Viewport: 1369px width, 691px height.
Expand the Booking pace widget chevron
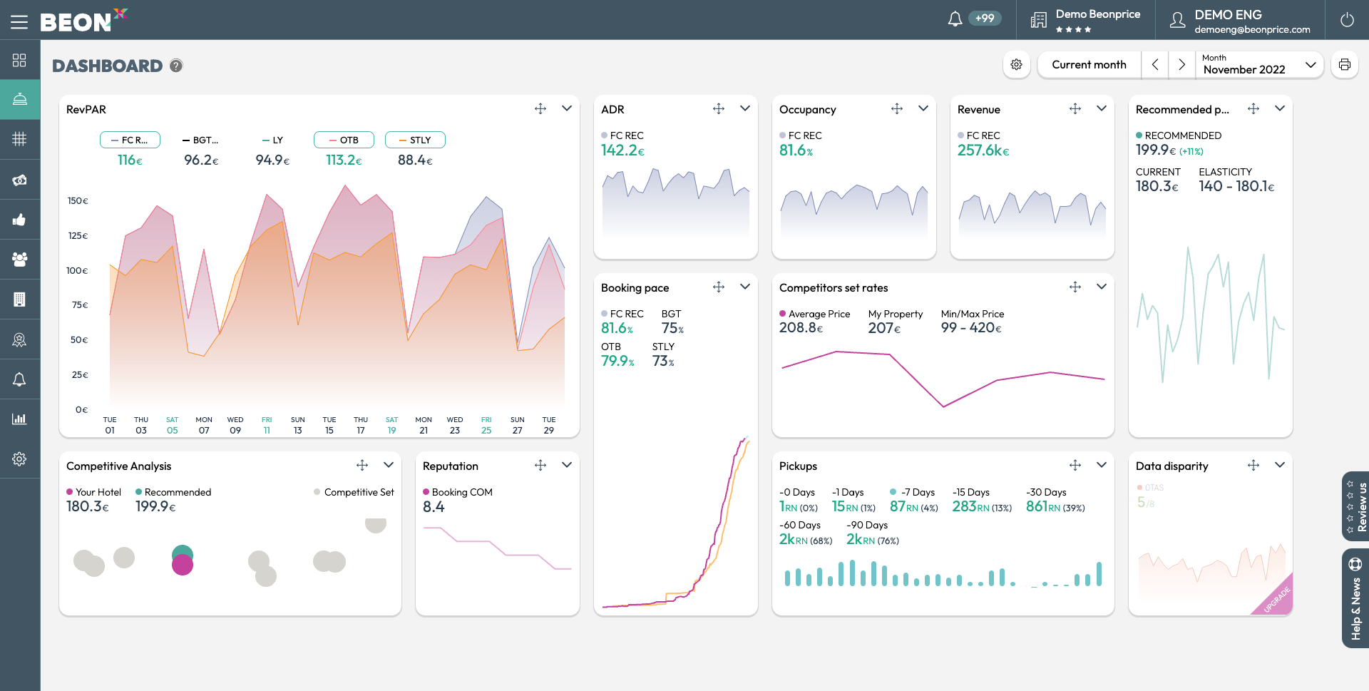click(745, 287)
